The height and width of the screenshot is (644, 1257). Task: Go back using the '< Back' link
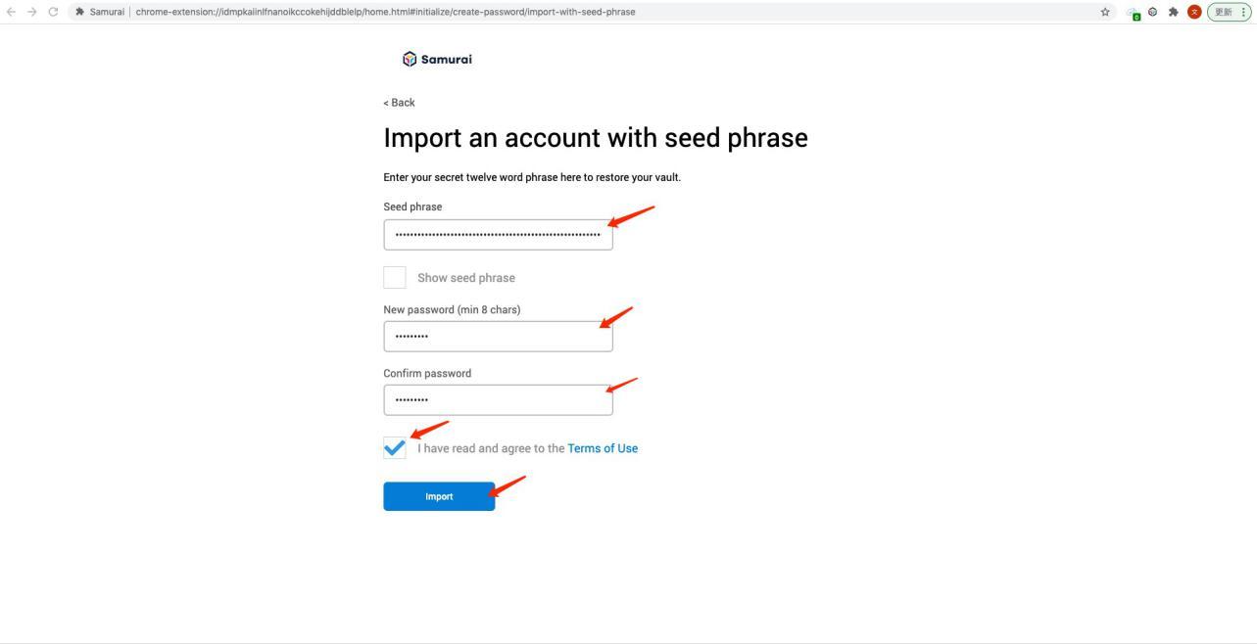point(399,103)
